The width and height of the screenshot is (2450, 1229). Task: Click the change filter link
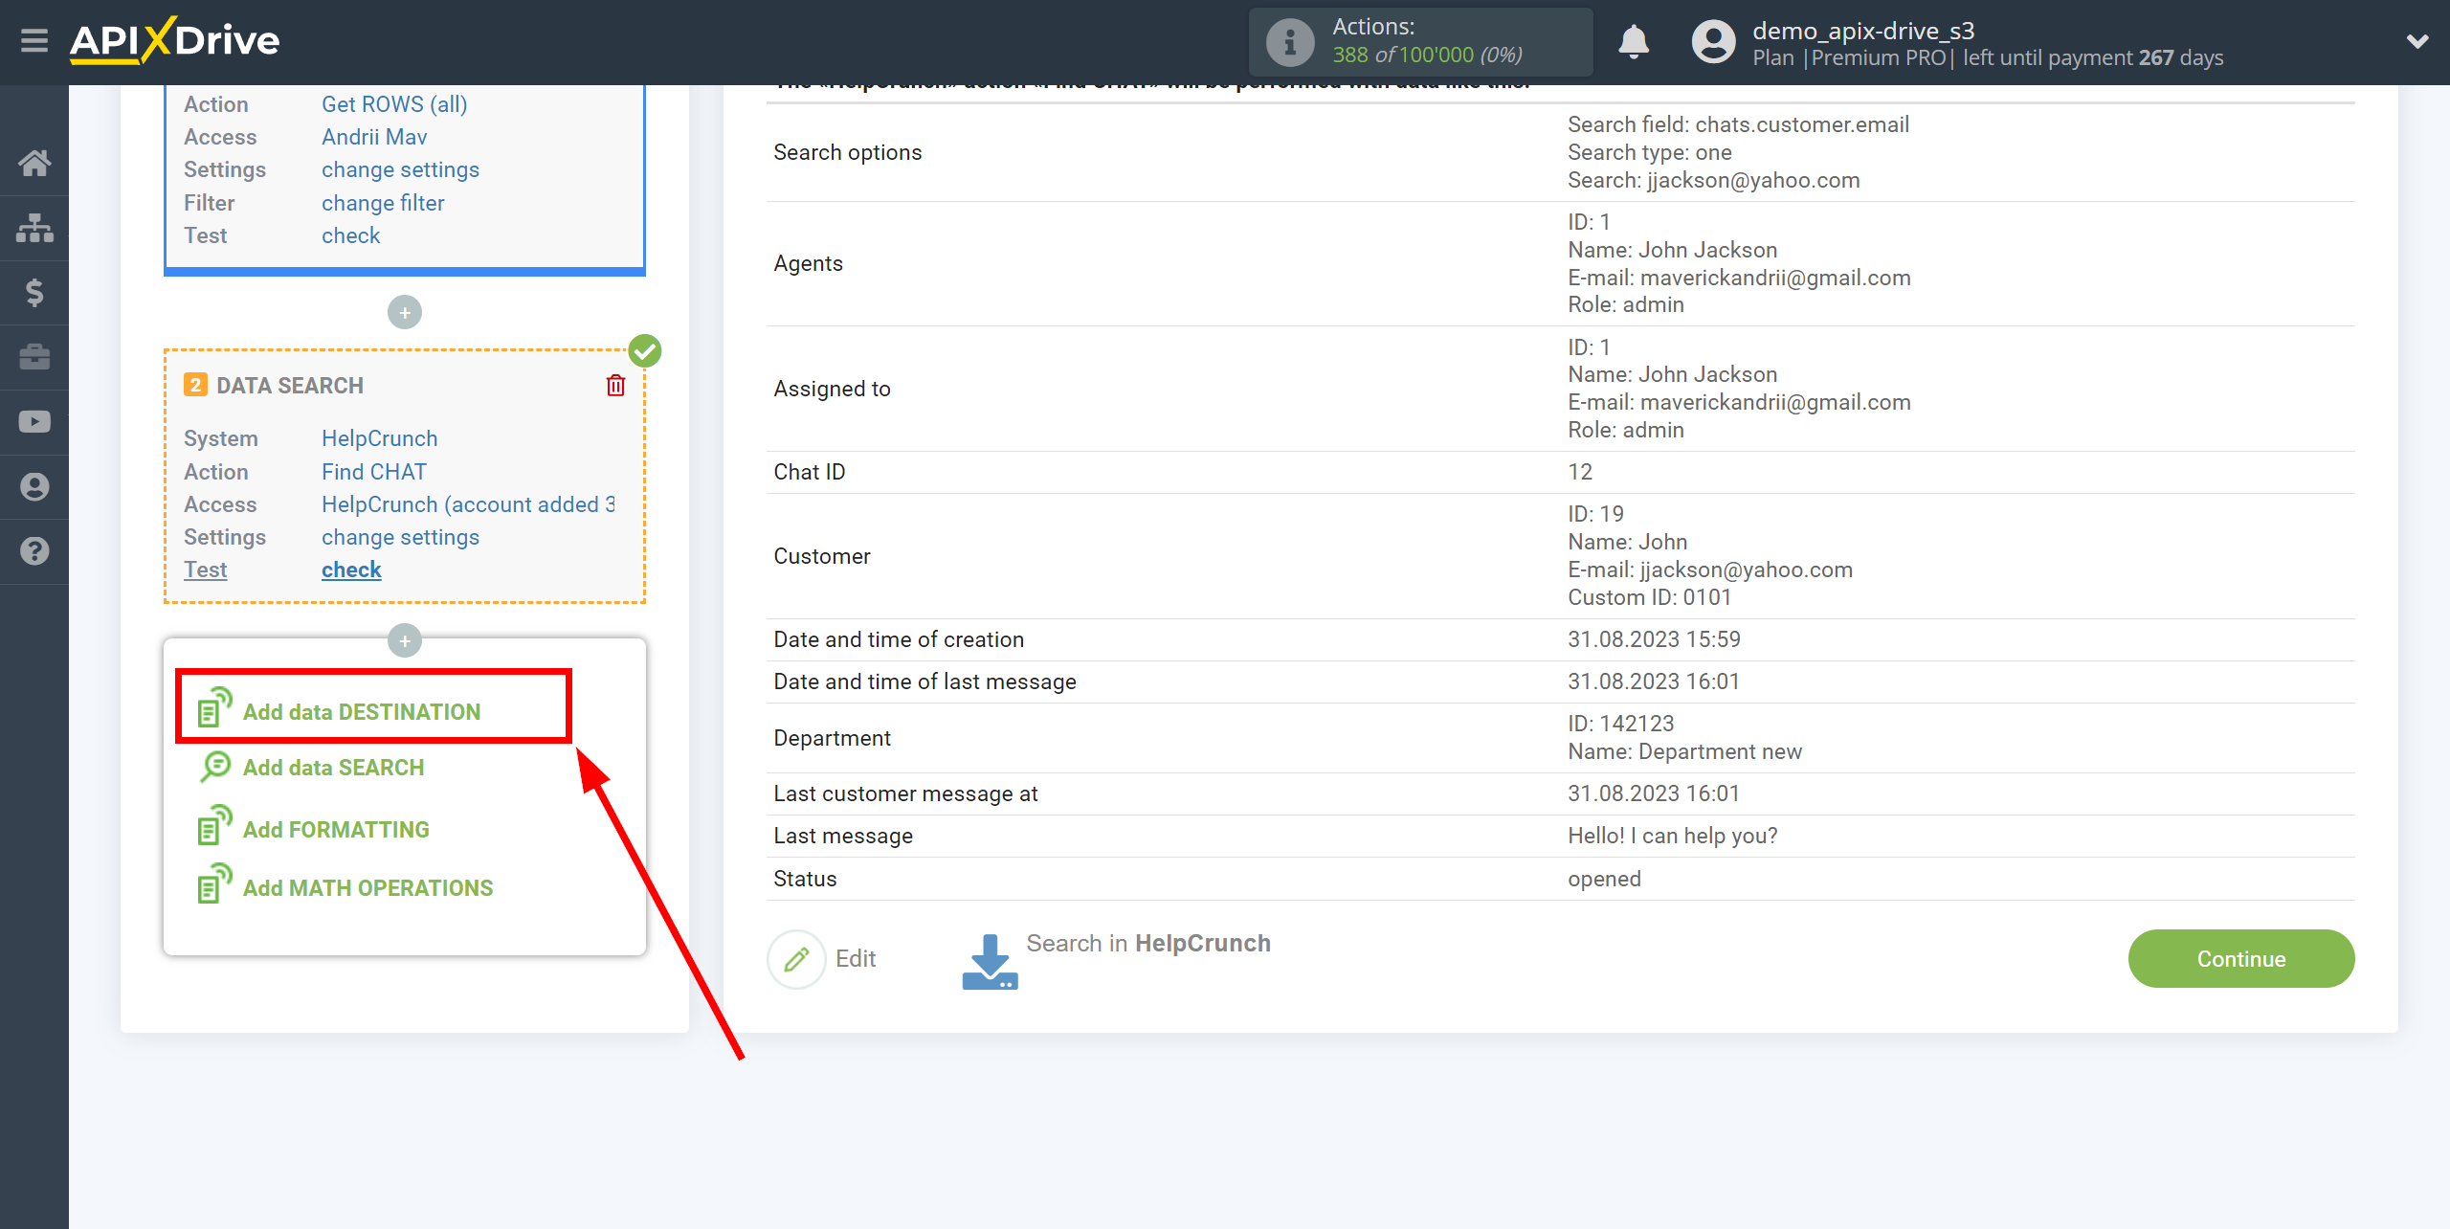383,203
